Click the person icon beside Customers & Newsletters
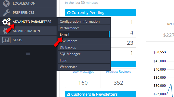Viewport: 174px width, 97px height. pos(69,94)
